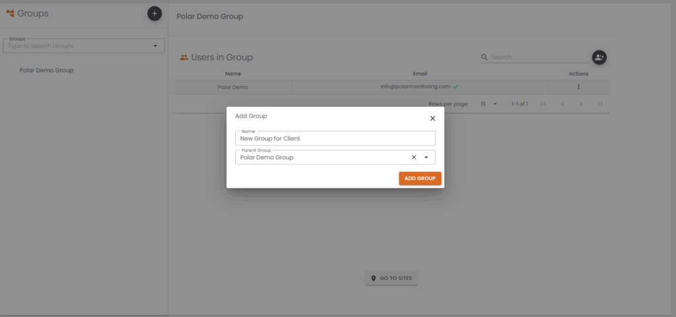Click into the group Name field

[335, 139]
